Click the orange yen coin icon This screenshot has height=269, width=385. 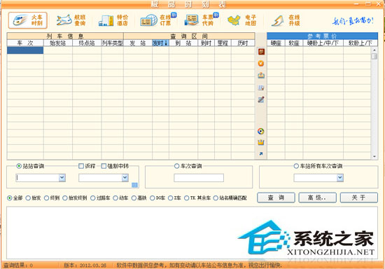[x=261, y=63]
